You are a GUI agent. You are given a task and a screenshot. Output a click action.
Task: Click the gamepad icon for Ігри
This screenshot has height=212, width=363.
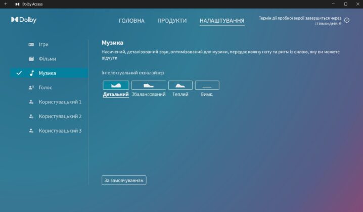pos(31,44)
